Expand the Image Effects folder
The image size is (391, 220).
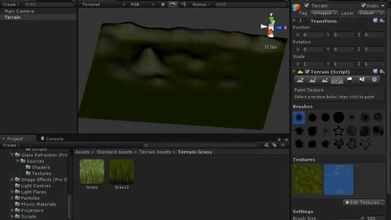click(x=12, y=180)
